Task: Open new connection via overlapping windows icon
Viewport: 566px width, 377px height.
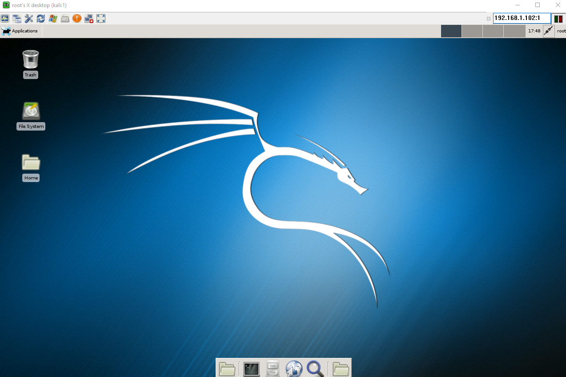Action: coord(17,19)
